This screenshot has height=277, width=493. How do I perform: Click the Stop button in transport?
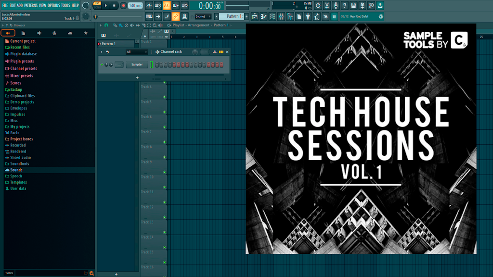coord(114,5)
